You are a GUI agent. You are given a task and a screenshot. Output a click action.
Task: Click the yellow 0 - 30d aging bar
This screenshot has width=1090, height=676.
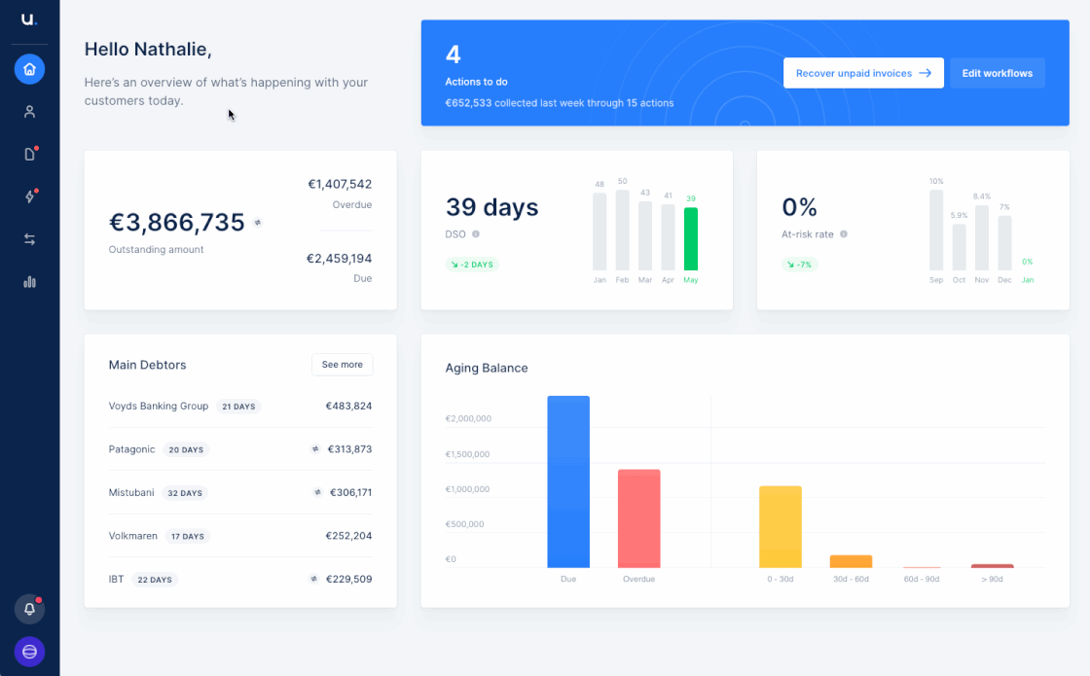pos(780,526)
